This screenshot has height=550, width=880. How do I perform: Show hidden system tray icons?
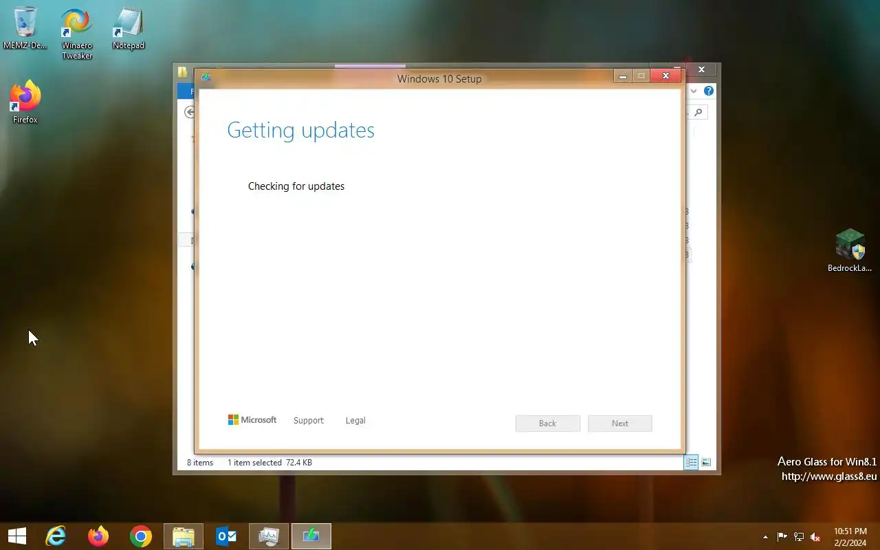pos(765,537)
